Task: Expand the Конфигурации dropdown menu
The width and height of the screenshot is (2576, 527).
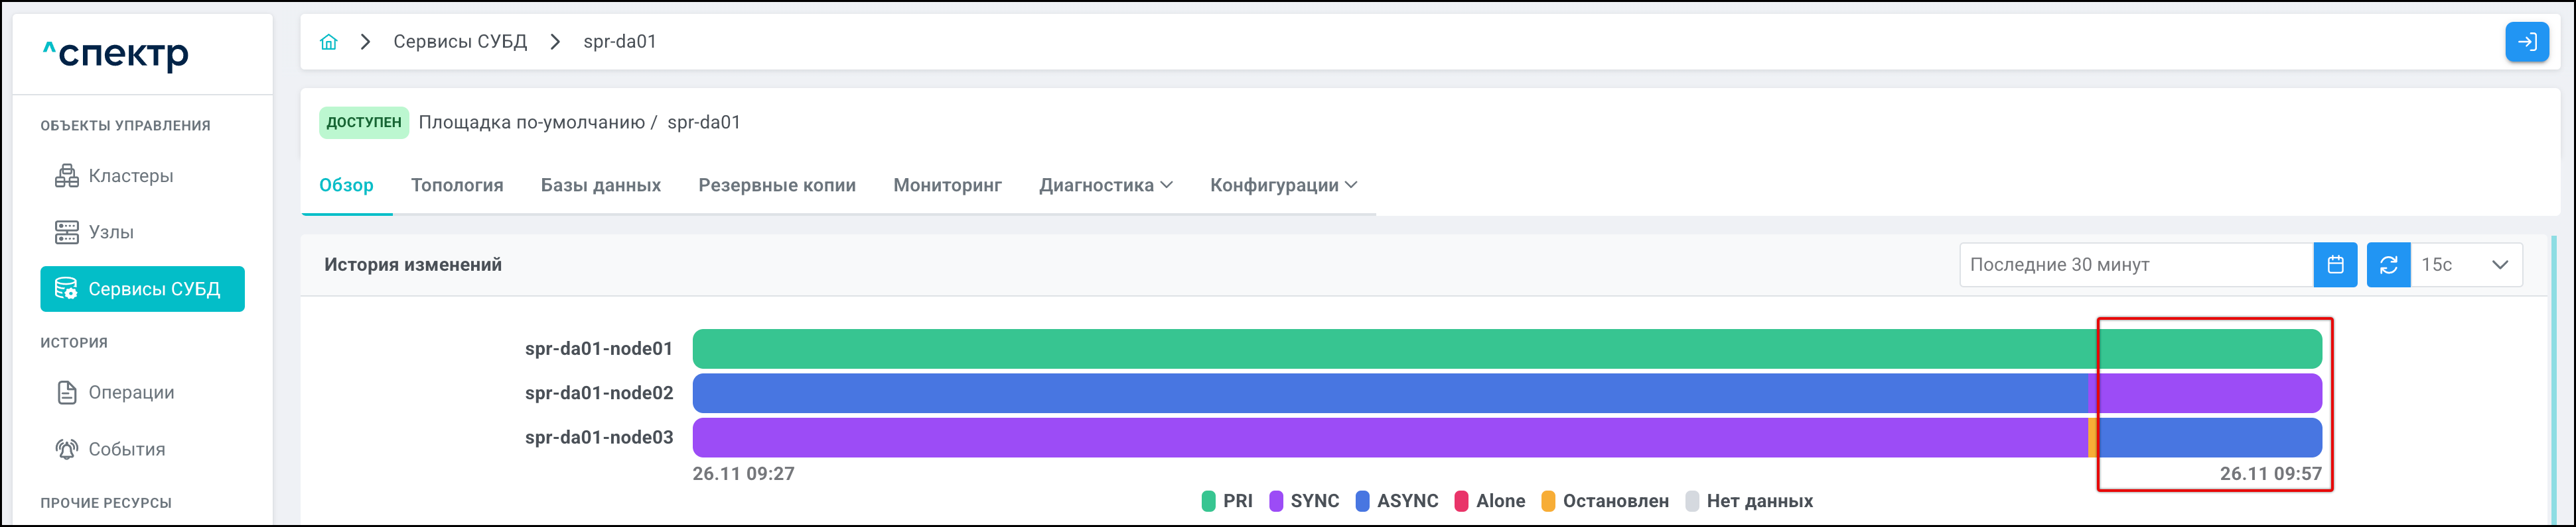Action: (1283, 185)
